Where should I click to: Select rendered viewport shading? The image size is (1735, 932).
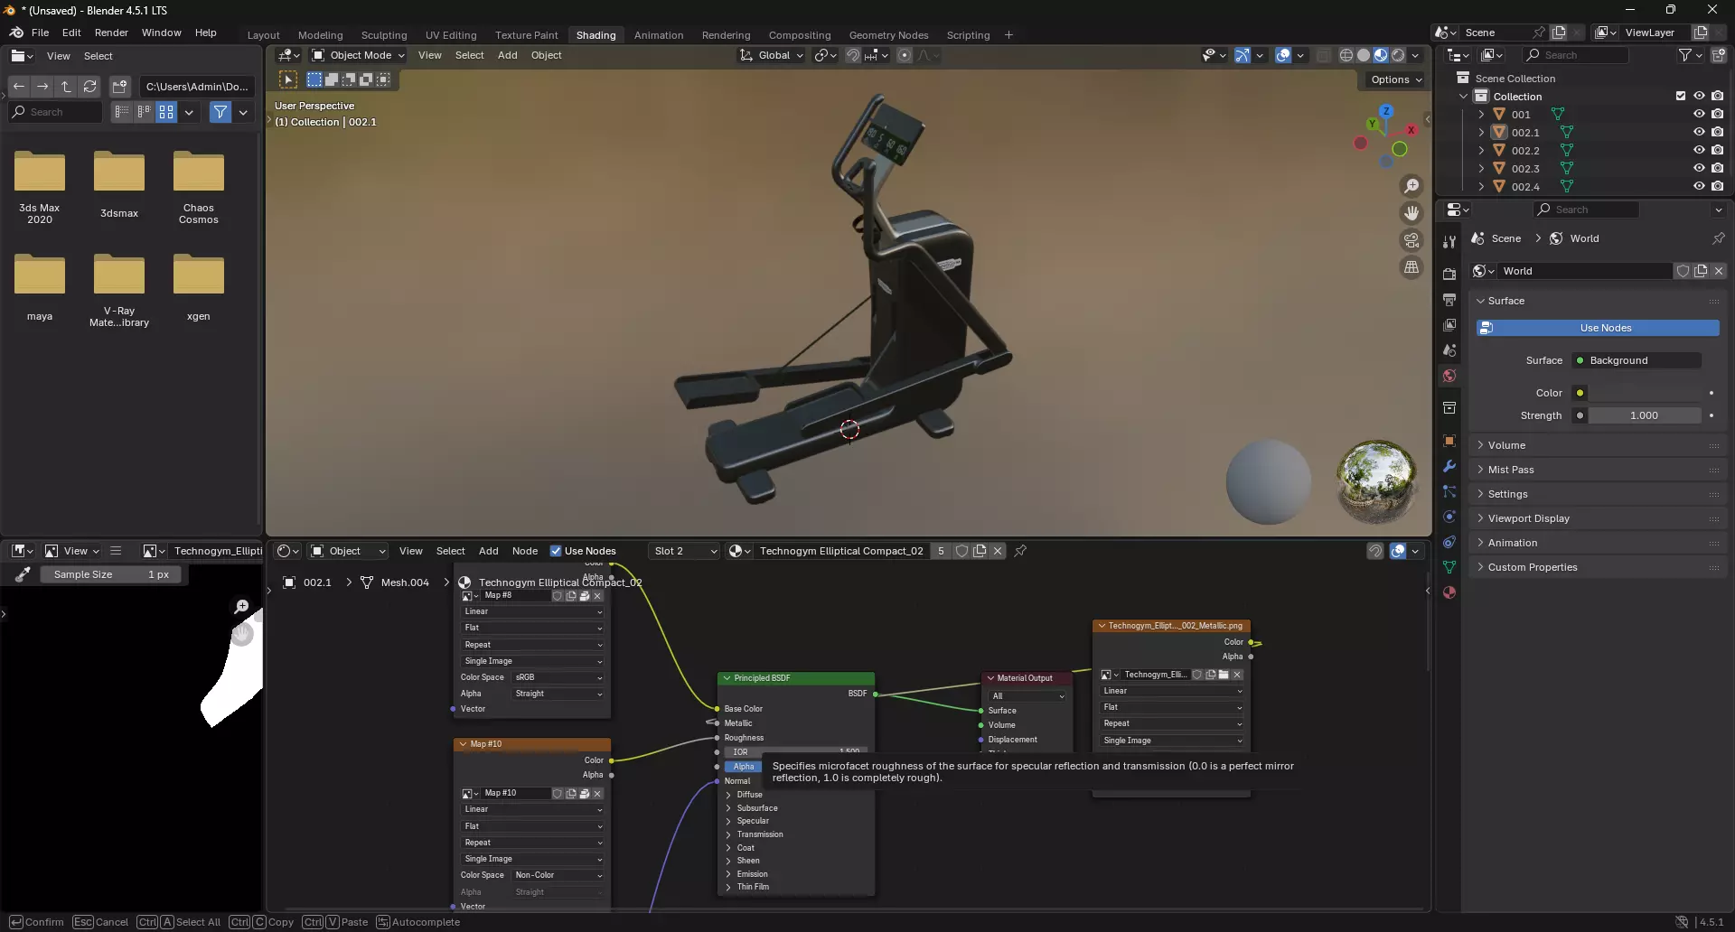[x=1398, y=55]
